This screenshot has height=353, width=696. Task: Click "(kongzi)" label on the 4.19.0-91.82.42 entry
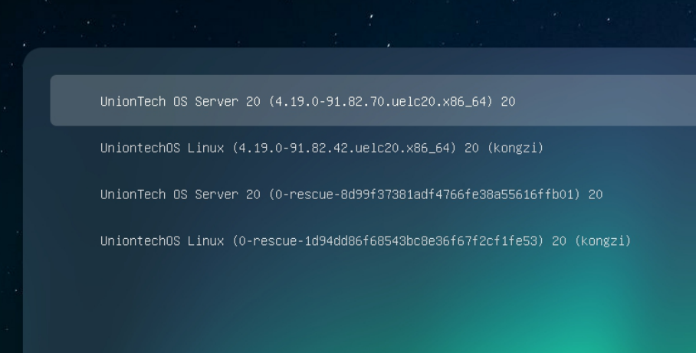click(515, 148)
